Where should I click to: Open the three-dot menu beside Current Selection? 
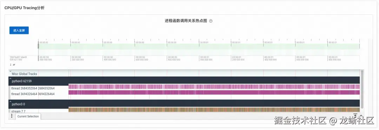[x=12, y=116]
